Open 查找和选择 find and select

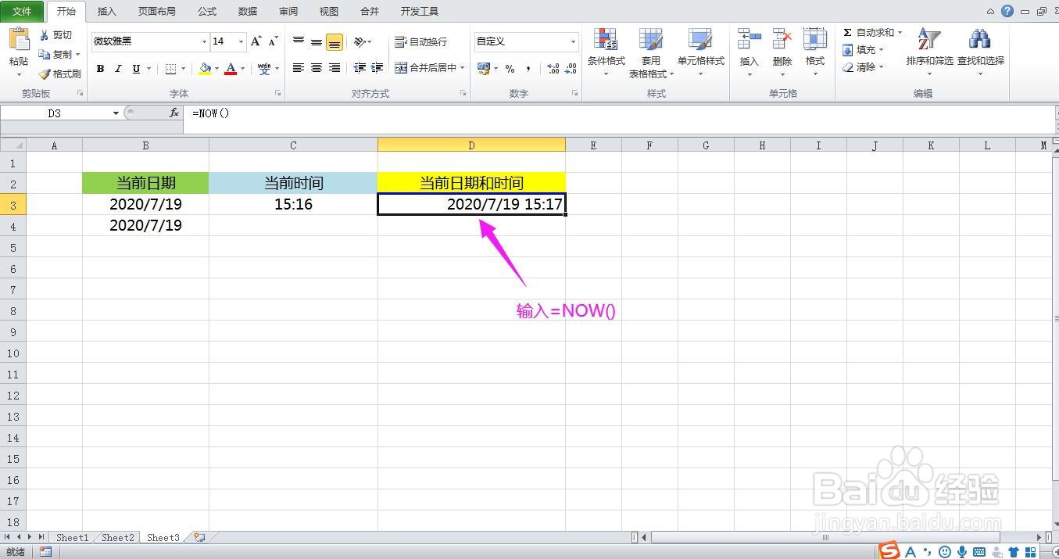[x=980, y=52]
